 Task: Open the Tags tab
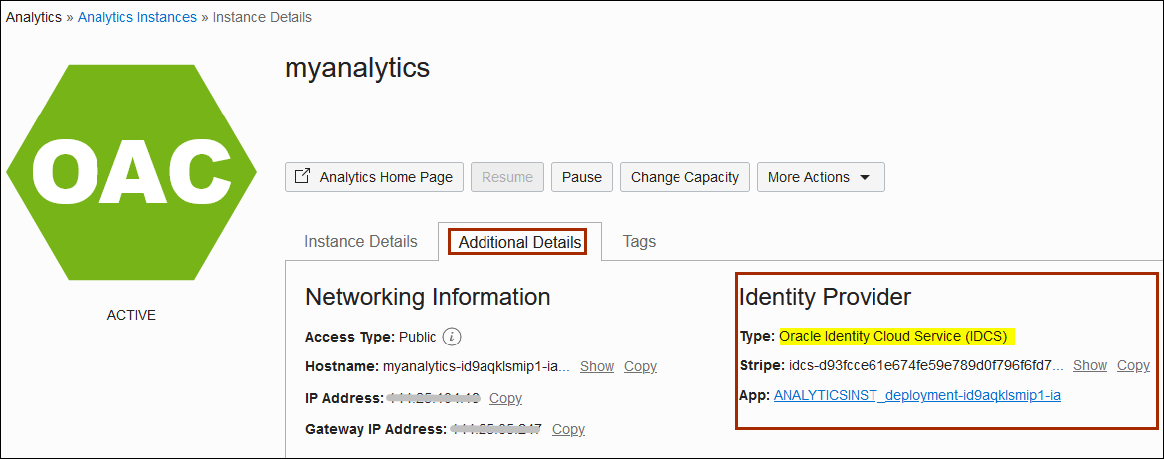tap(639, 241)
